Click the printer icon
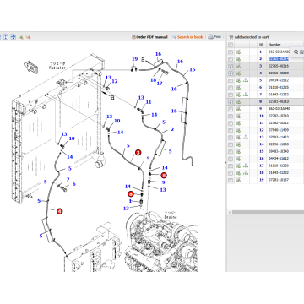 click(210, 37)
